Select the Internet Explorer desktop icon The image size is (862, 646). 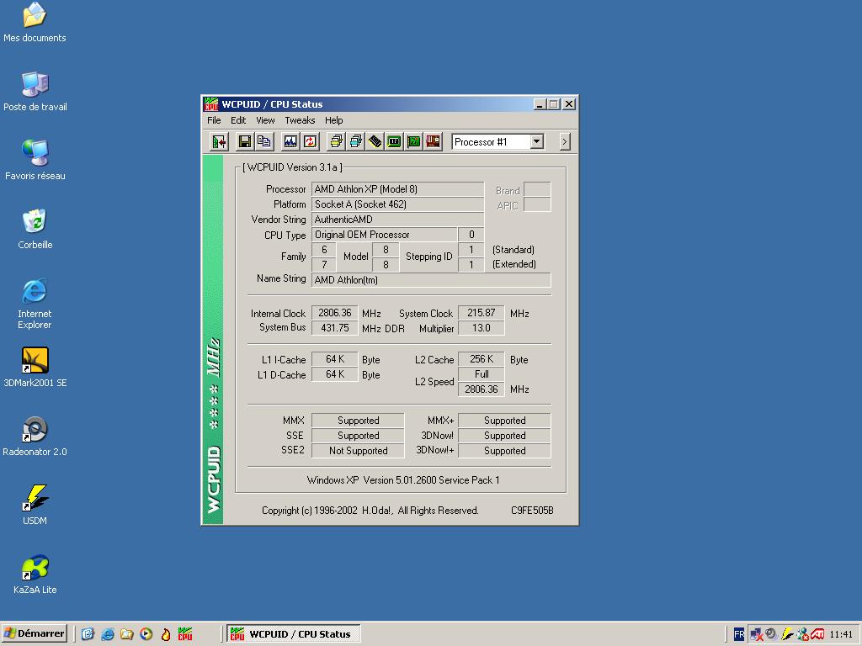click(x=35, y=304)
